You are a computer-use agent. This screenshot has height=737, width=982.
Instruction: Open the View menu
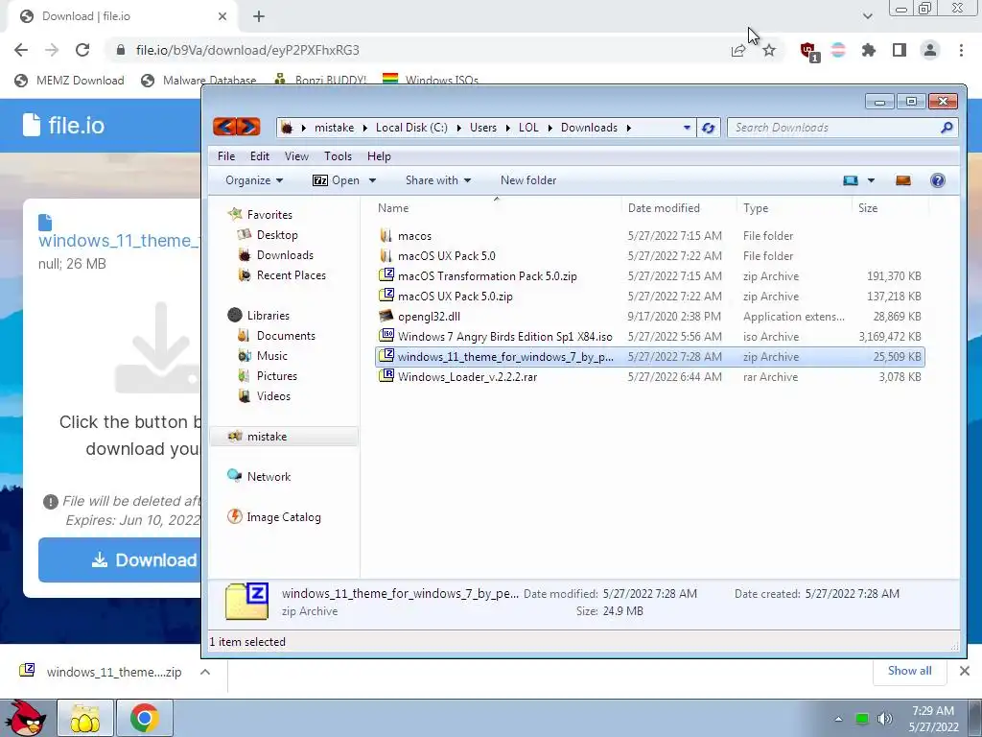296,156
